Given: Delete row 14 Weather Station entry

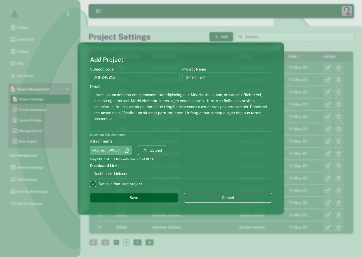Looking at the screenshot, I should tap(338, 227).
